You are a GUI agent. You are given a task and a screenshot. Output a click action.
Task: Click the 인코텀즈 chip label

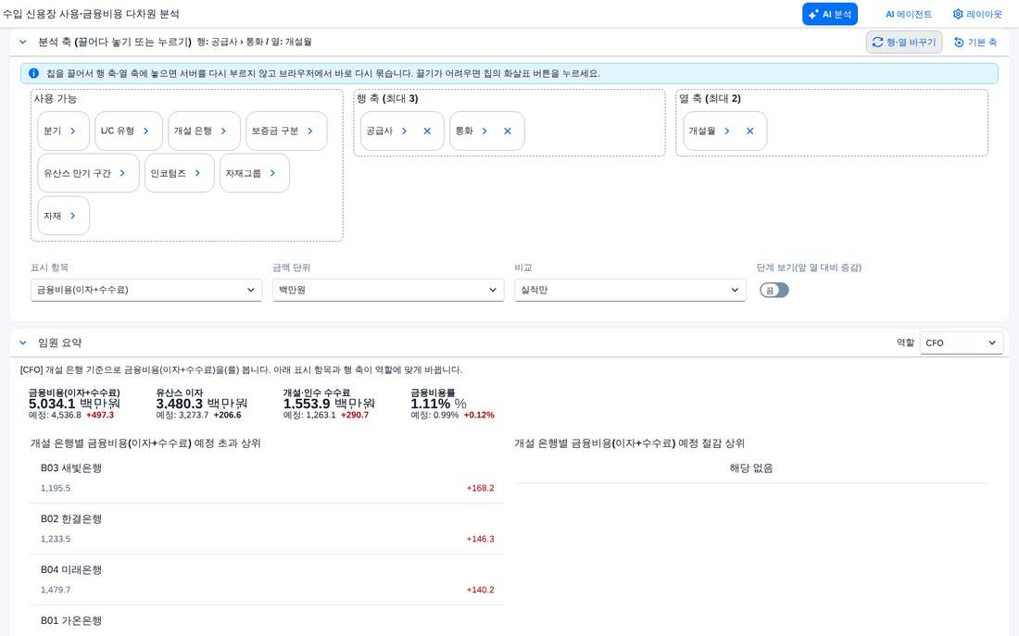(x=169, y=173)
